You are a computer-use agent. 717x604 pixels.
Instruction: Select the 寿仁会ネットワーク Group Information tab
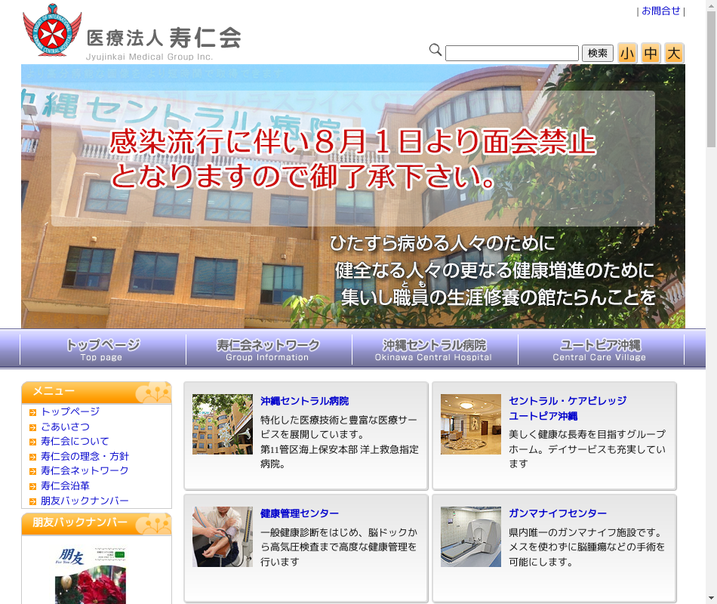(269, 350)
